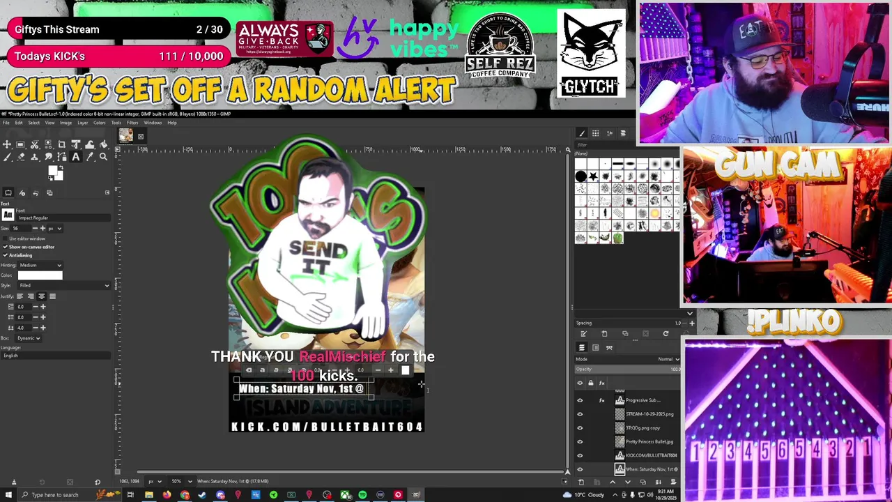The image size is (892, 502).
Task: Open the text Color swatch
Action: pyautogui.click(x=40, y=275)
